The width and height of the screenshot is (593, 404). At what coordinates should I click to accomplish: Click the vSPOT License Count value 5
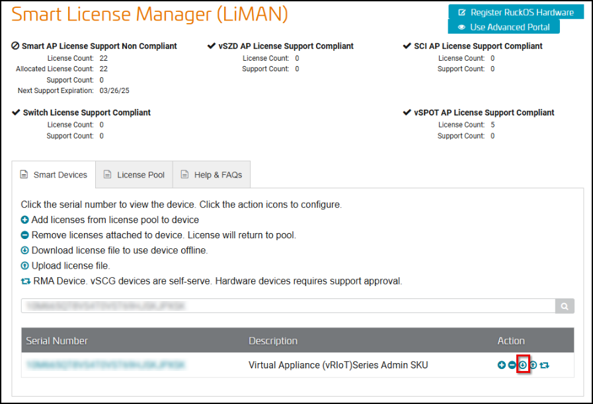click(x=493, y=125)
